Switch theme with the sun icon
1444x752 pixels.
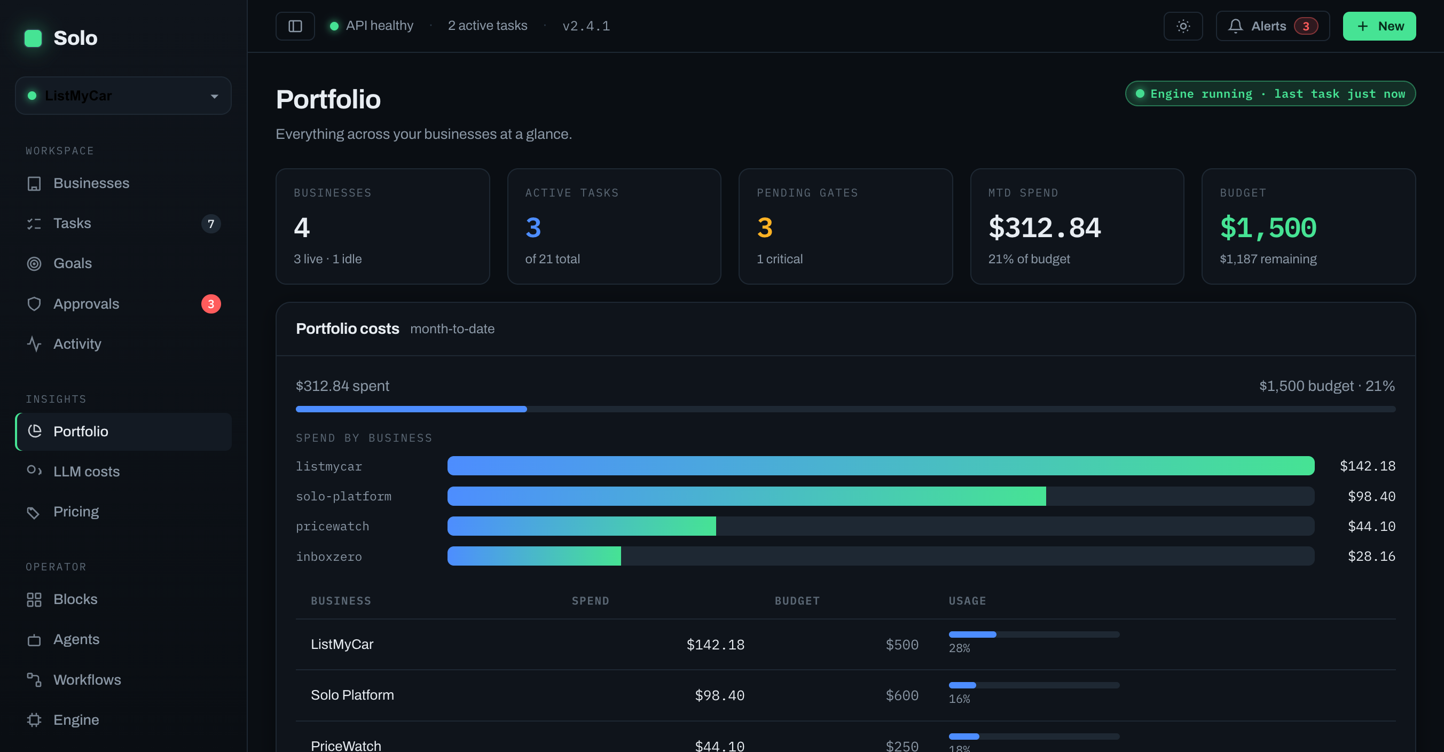(x=1183, y=26)
